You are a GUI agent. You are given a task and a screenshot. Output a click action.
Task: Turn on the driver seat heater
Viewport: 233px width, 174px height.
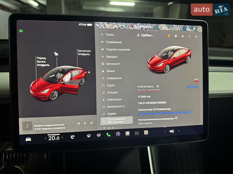[72, 137]
